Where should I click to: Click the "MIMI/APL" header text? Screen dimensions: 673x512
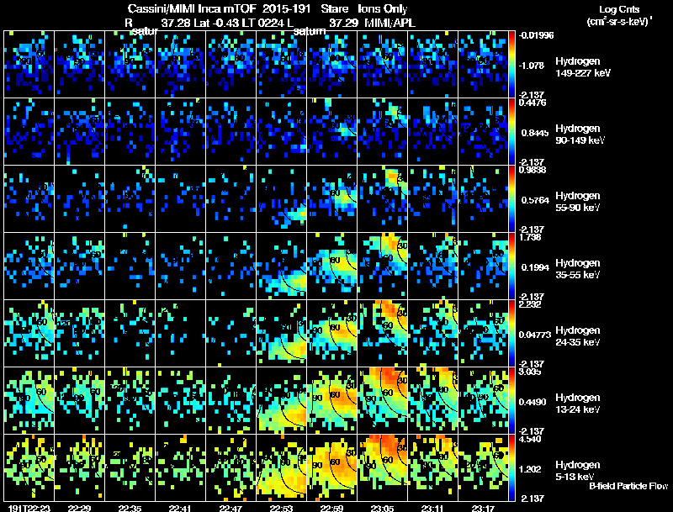tap(389, 24)
